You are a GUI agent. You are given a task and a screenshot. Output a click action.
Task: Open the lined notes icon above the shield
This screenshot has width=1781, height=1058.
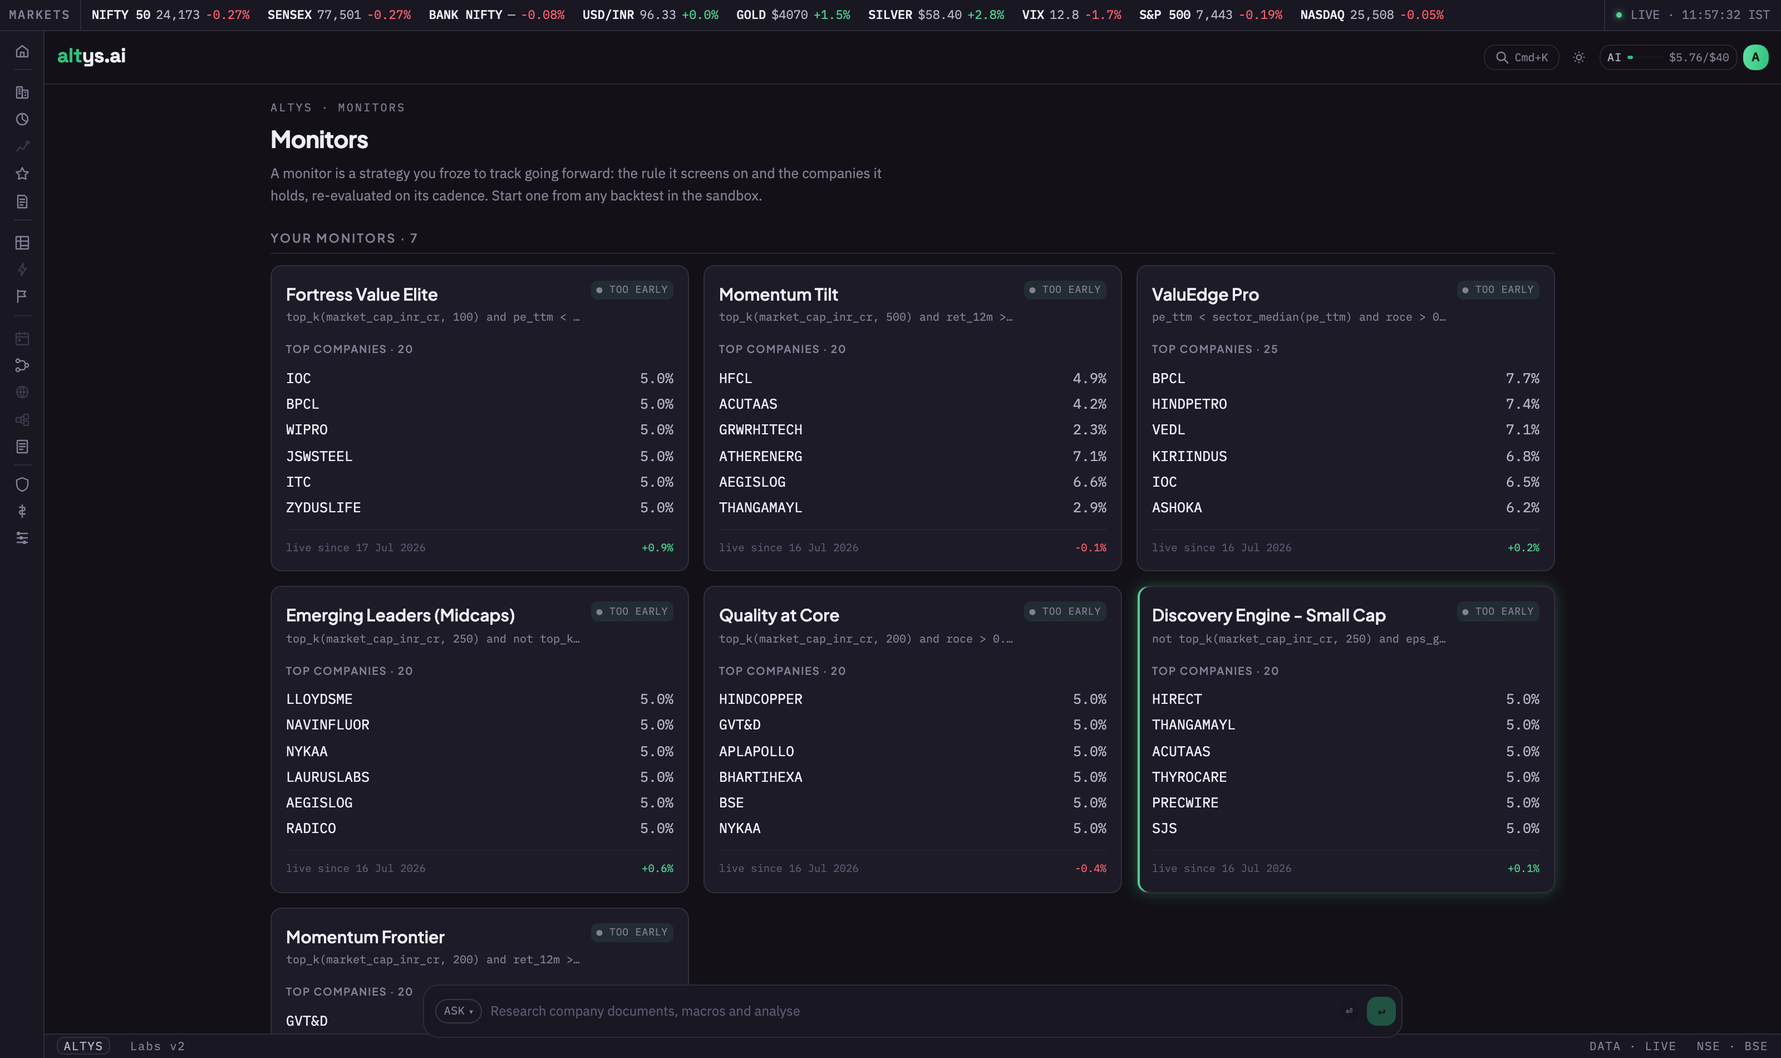click(22, 446)
